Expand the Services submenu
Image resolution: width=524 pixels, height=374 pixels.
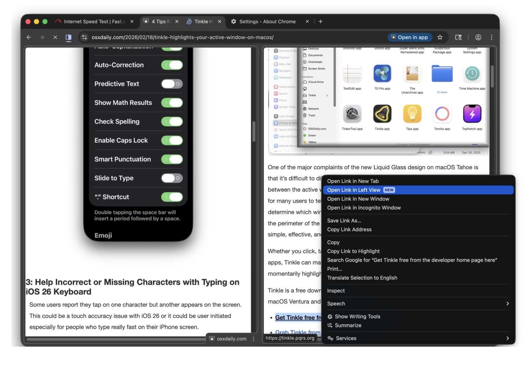tap(418, 338)
